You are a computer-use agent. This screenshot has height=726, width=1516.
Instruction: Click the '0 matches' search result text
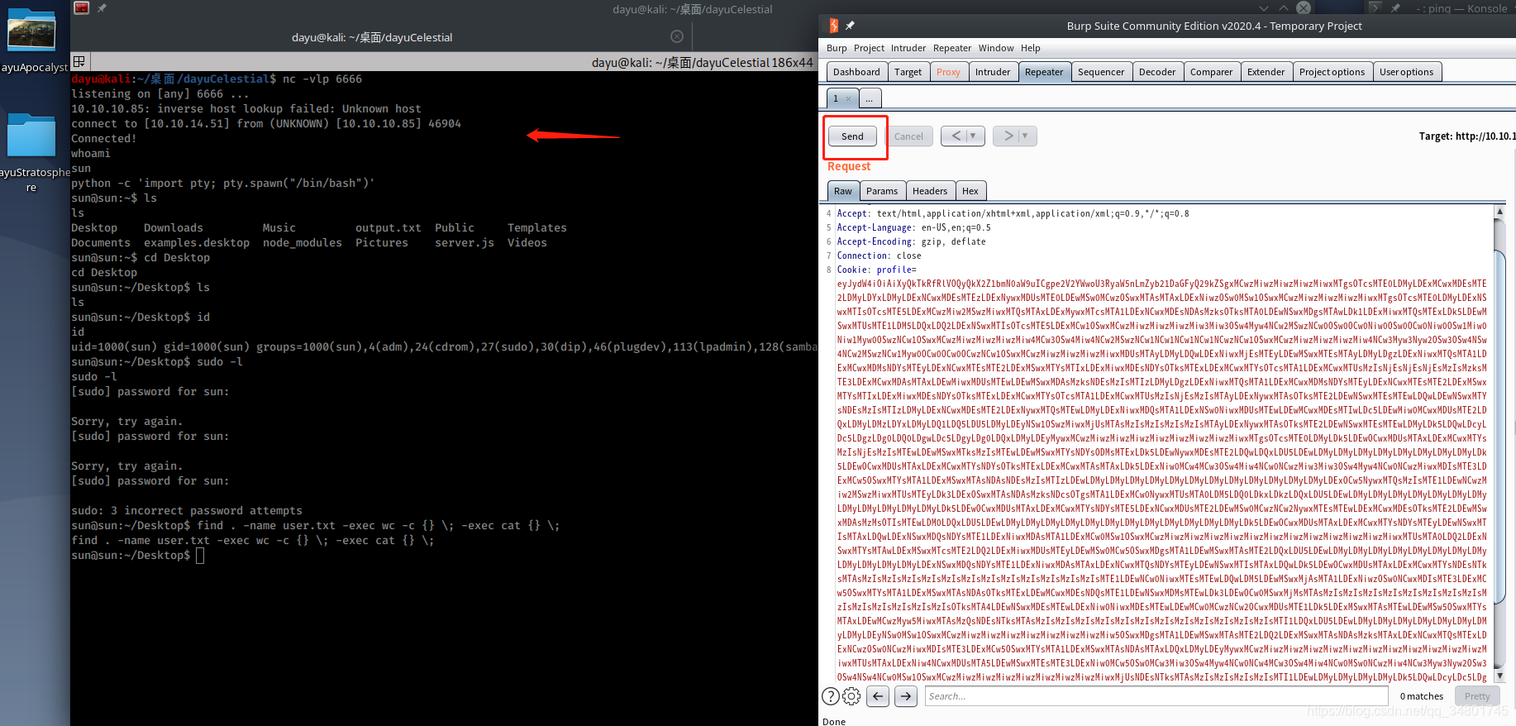click(x=1422, y=696)
